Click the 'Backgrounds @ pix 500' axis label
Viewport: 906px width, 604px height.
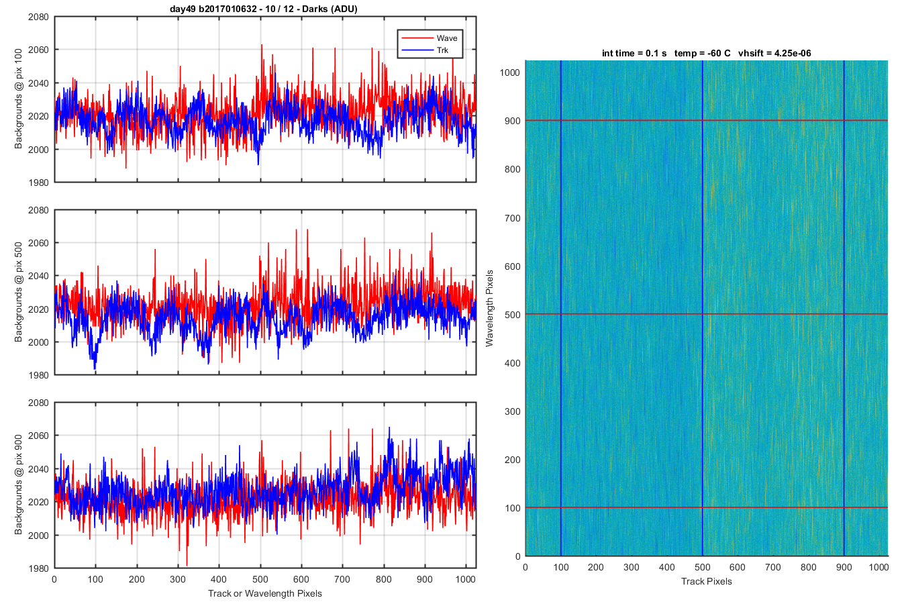[x=19, y=292]
